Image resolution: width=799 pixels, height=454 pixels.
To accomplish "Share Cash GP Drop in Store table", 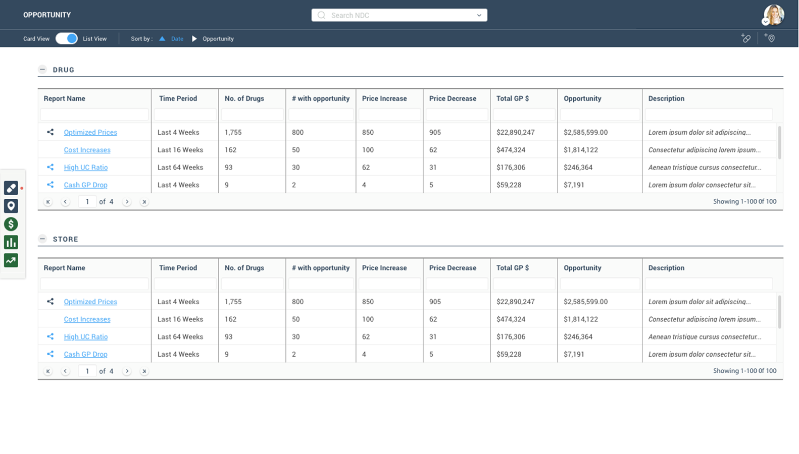I will tap(50, 354).
